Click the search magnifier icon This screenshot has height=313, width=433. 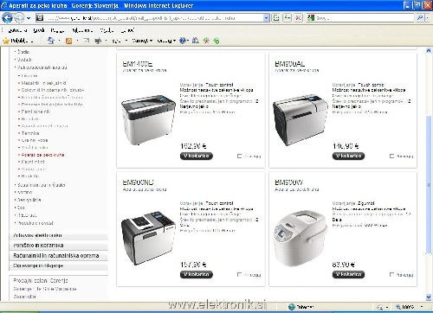(420, 18)
